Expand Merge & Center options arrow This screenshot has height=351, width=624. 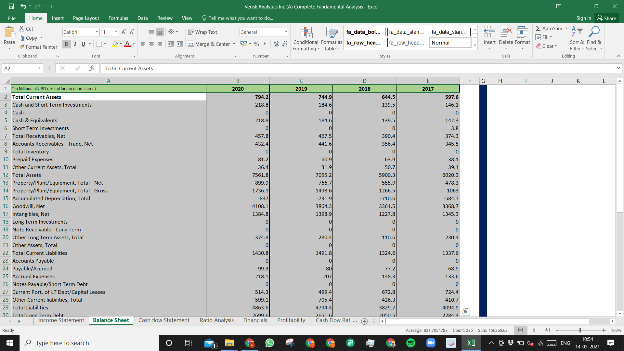point(234,44)
